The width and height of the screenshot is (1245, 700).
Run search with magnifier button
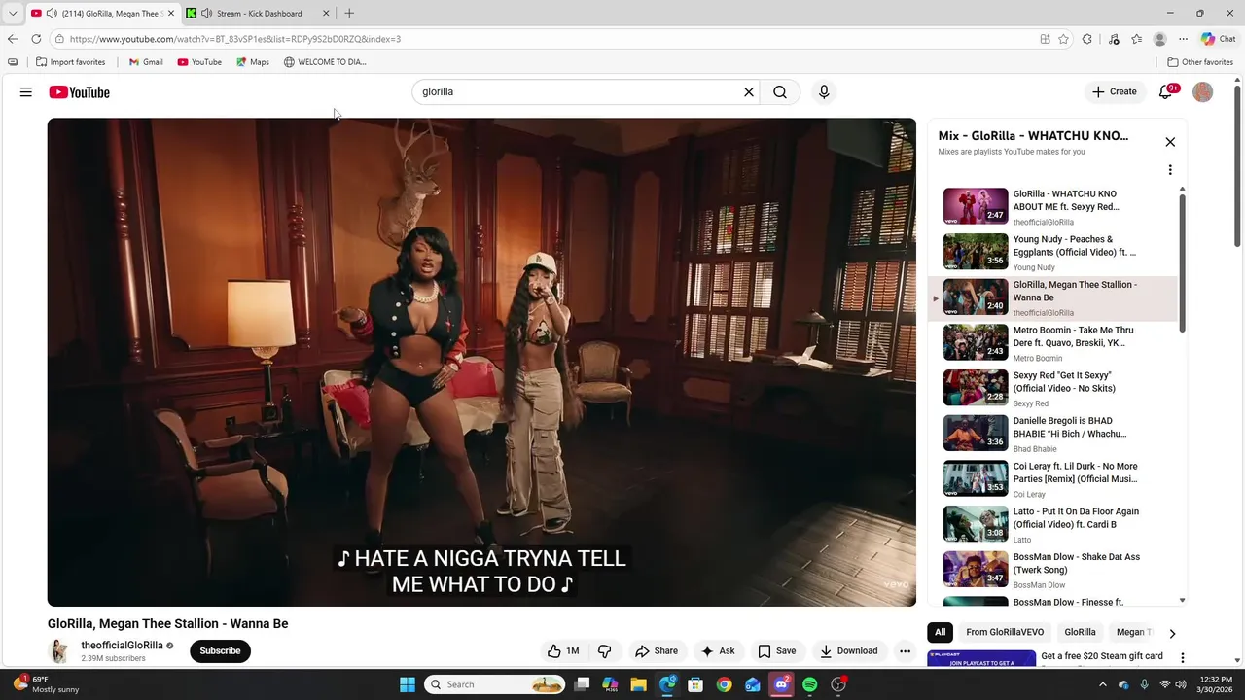(x=780, y=92)
